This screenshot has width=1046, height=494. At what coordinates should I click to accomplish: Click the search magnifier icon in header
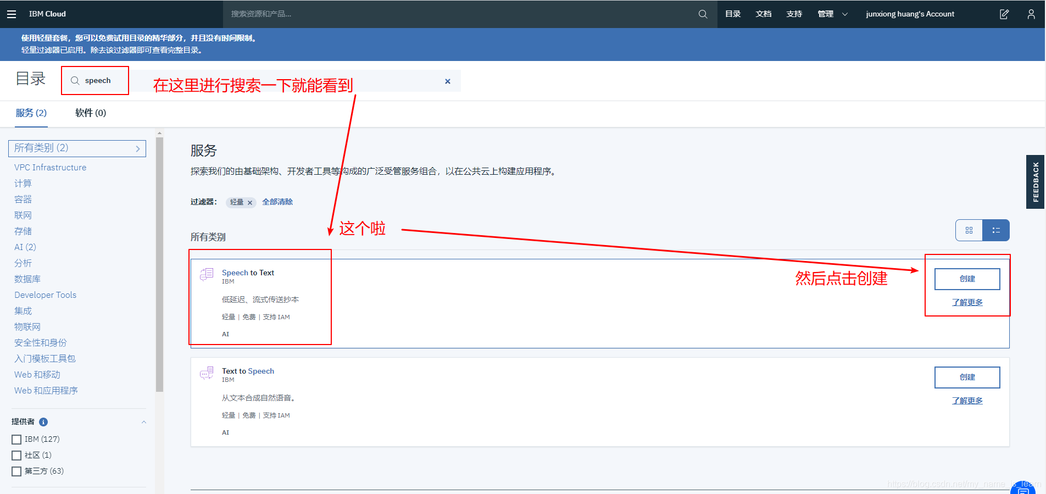[703, 14]
